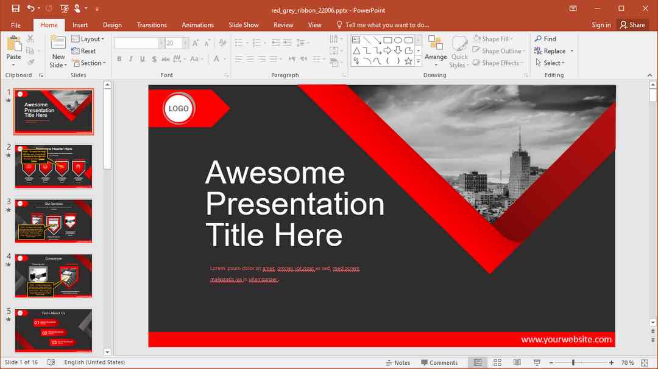Switch to the Animations tab
658x369 pixels.
point(197,25)
